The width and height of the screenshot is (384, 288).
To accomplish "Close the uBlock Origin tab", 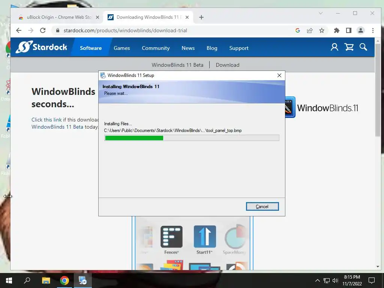I will click(97, 17).
